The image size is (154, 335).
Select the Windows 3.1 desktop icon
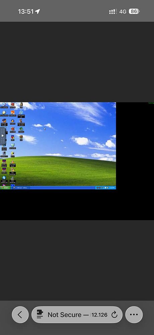(4, 154)
